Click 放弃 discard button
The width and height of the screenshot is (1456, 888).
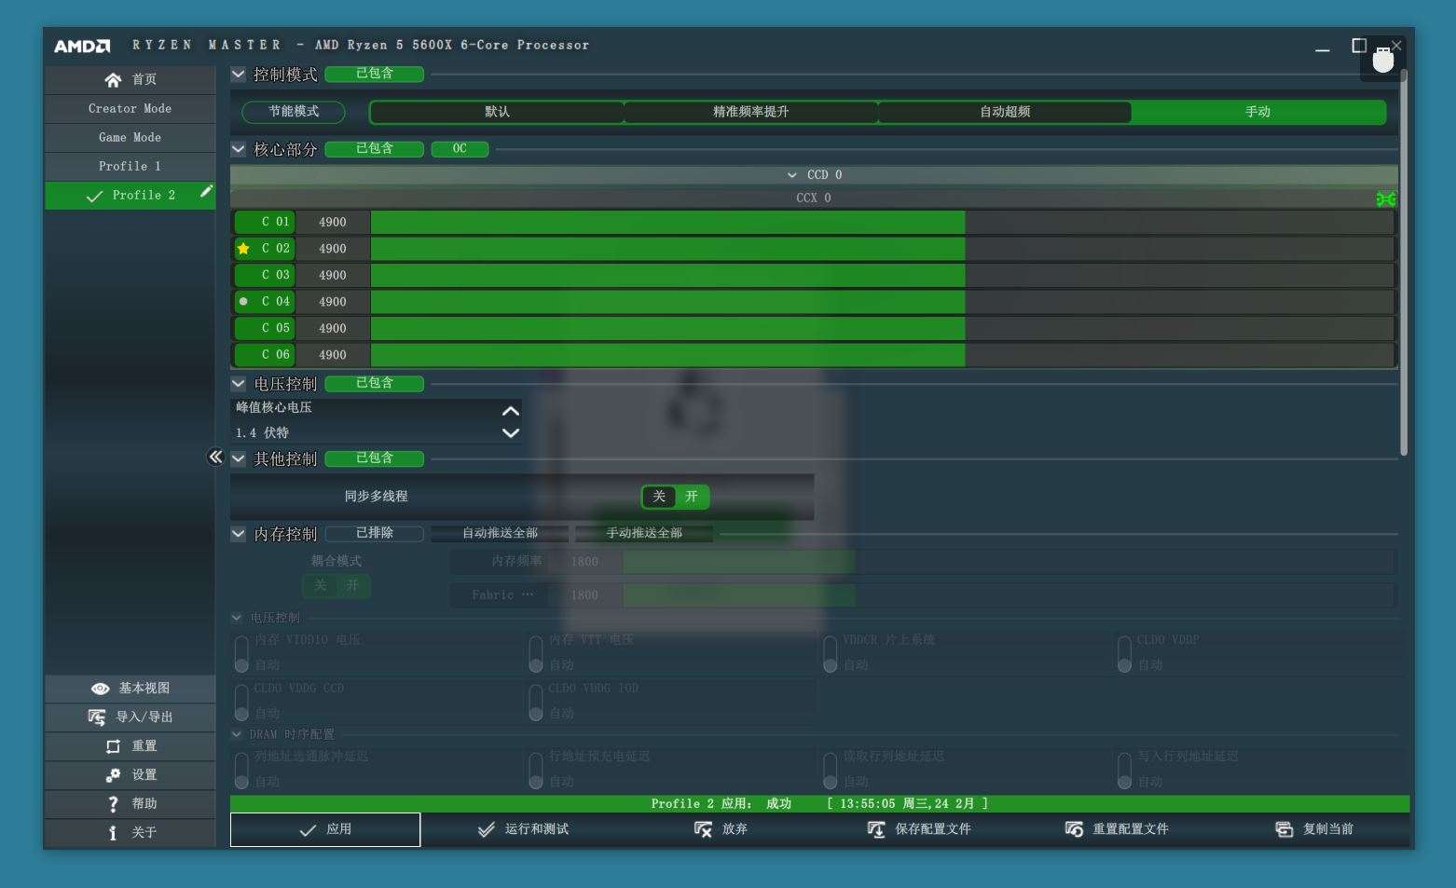pos(721,829)
